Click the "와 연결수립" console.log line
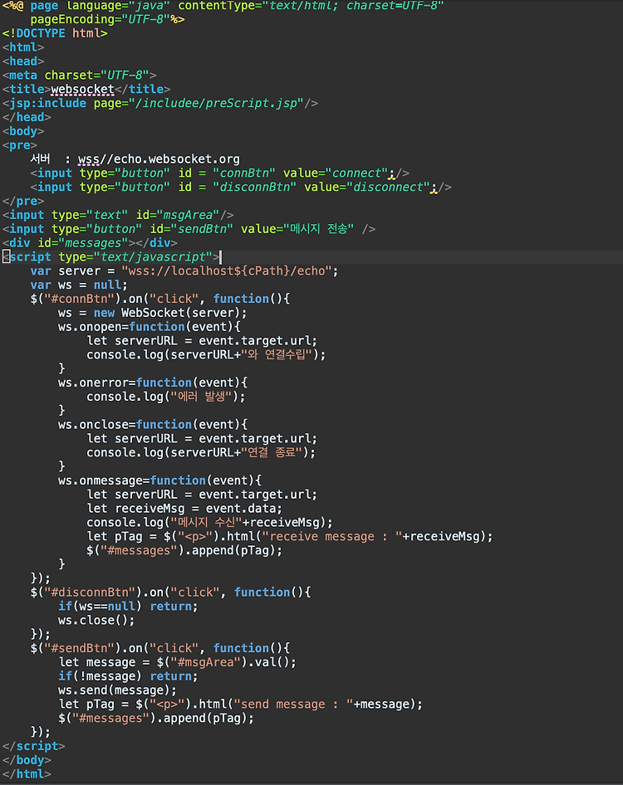 tap(206, 355)
